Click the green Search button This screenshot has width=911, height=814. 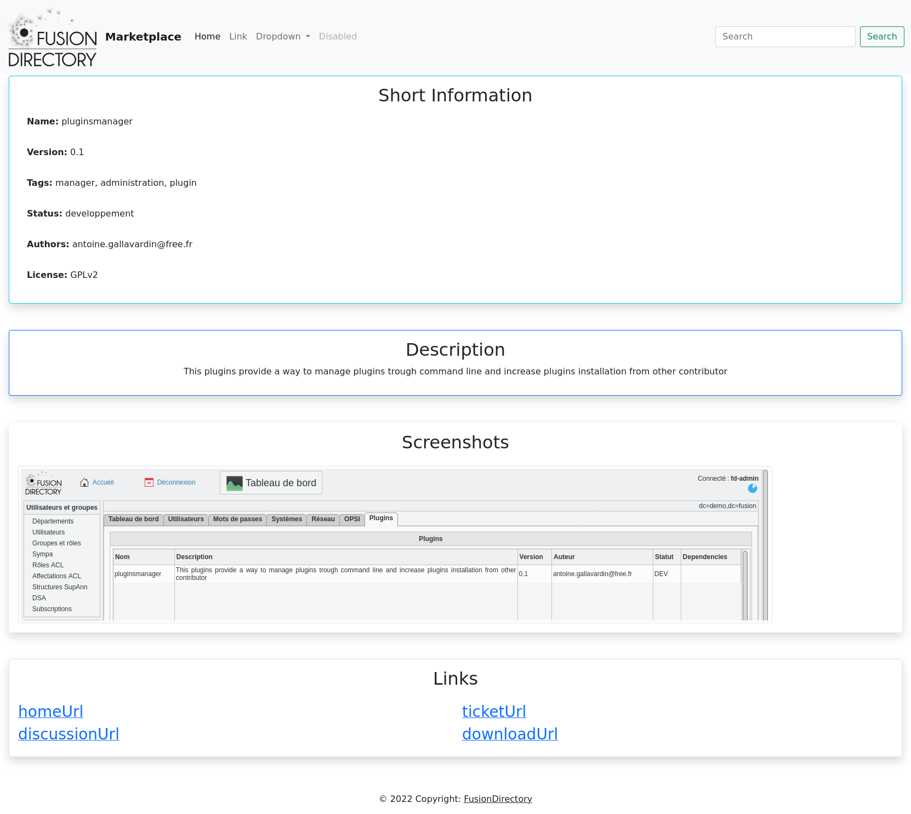[882, 37]
